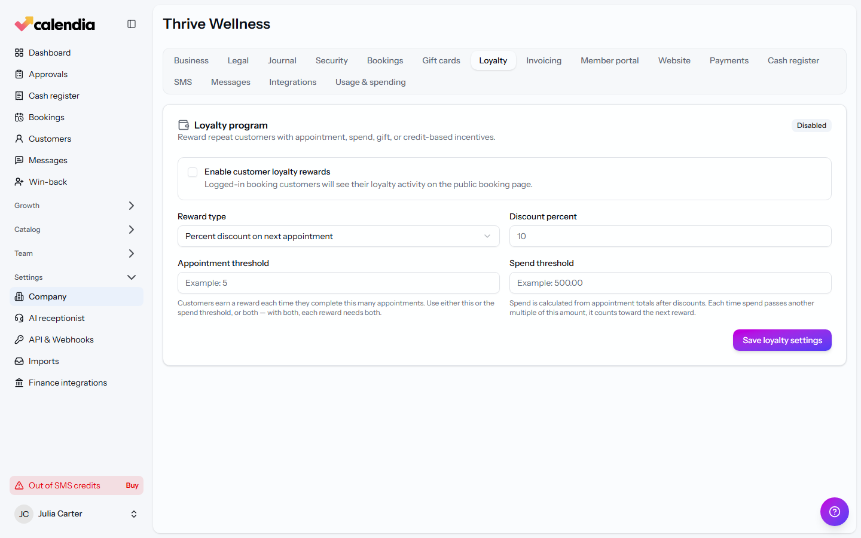Open Approvals clipboard icon

click(x=19, y=74)
